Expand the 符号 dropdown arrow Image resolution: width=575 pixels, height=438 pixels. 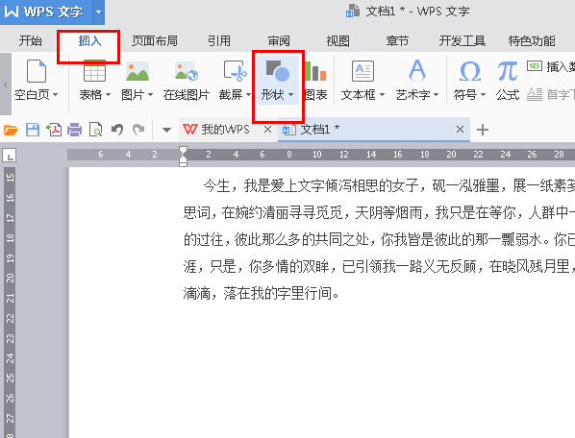pyautogui.click(x=483, y=95)
